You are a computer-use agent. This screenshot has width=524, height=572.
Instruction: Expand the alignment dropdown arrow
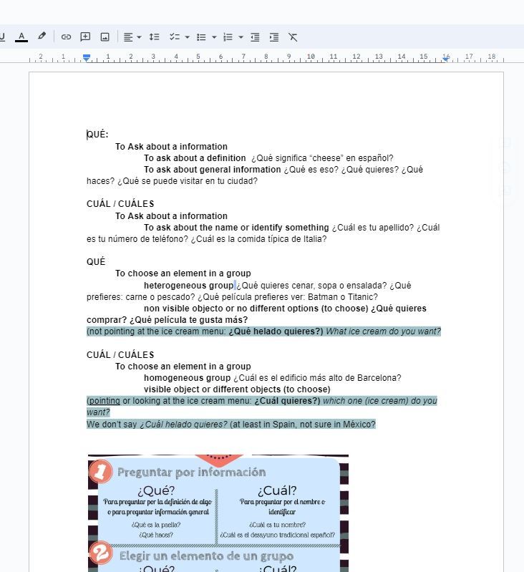[139, 37]
